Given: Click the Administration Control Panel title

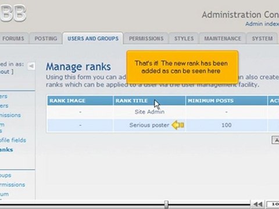Looking at the screenshot, I should click(241, 15).
